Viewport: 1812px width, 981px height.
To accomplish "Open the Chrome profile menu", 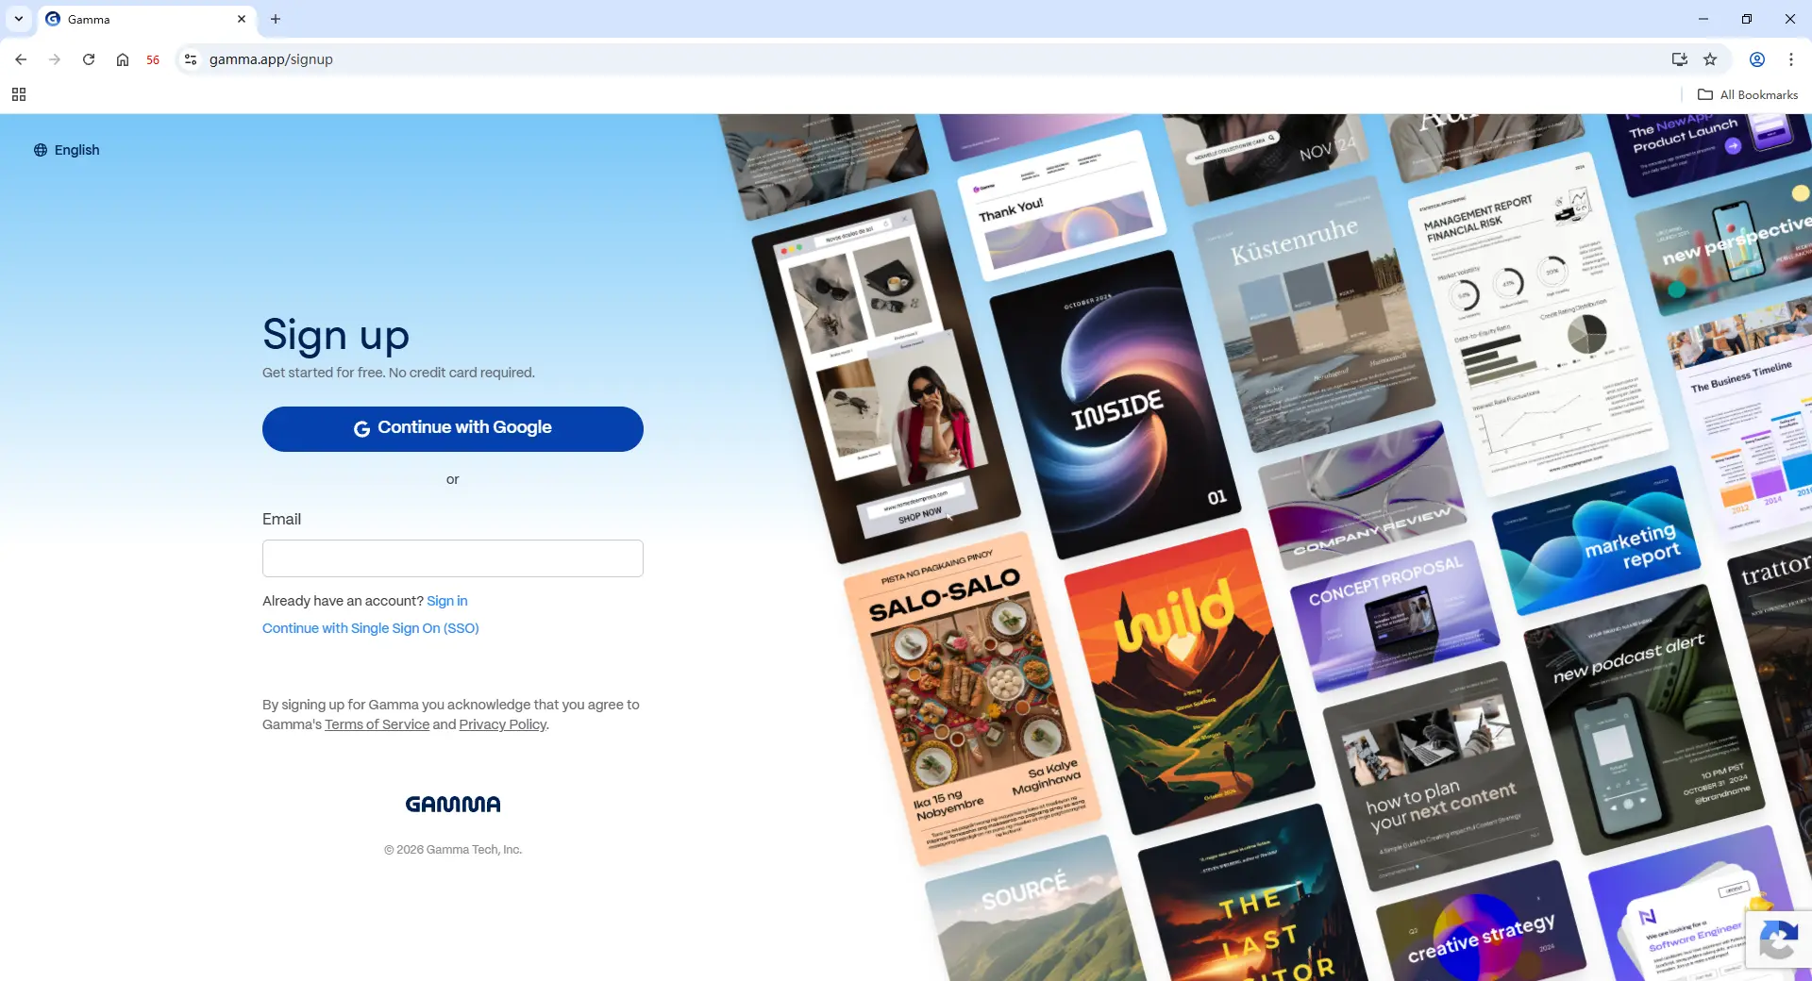I will click(x=1757, y=59).
